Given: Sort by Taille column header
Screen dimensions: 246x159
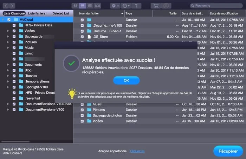Looking at the screenshot, I should pos(167,13).
